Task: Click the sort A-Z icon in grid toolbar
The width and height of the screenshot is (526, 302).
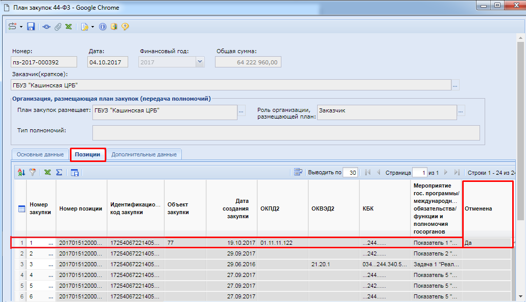Action: pyautogui.click(x=21, y=172)
